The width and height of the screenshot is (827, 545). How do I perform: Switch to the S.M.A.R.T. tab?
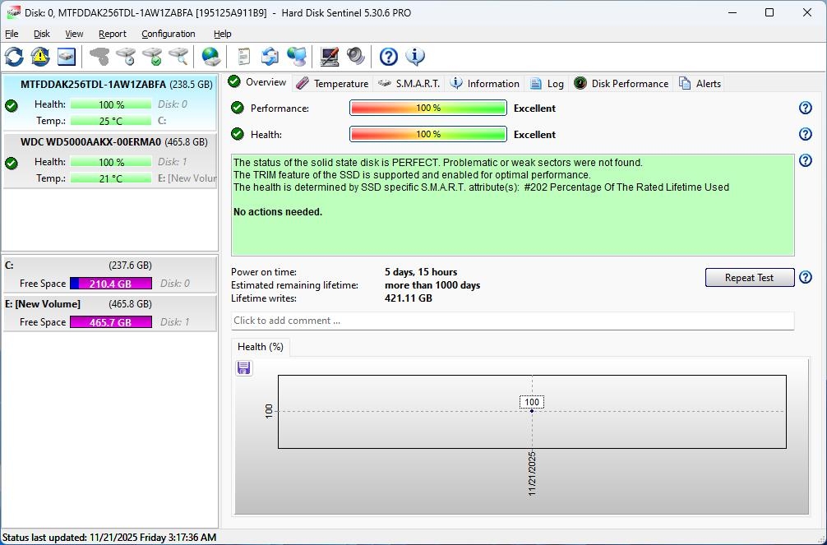pyautogui.click(x=409, y=83)
